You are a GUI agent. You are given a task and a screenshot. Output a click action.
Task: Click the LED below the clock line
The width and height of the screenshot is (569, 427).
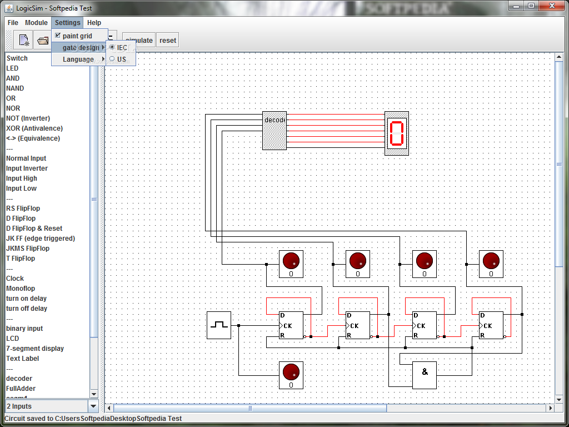pyautogui.click(x=291, y=375)
